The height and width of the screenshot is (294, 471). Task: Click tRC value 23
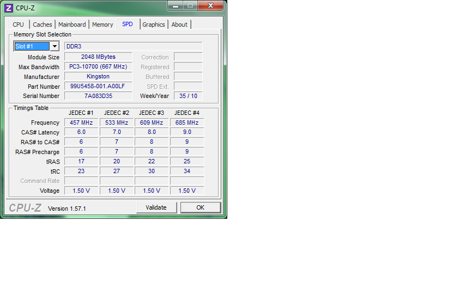coord(81,171)
